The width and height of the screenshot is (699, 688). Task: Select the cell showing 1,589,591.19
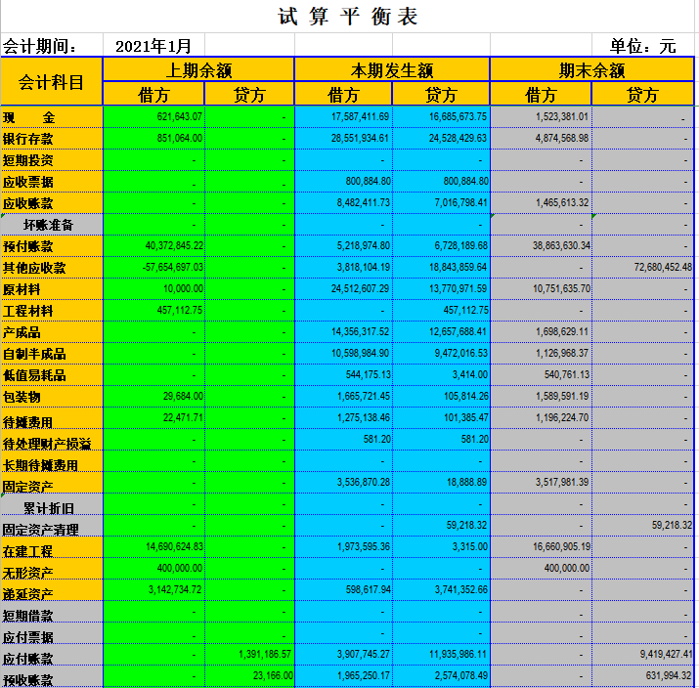[x=542, y=397]
